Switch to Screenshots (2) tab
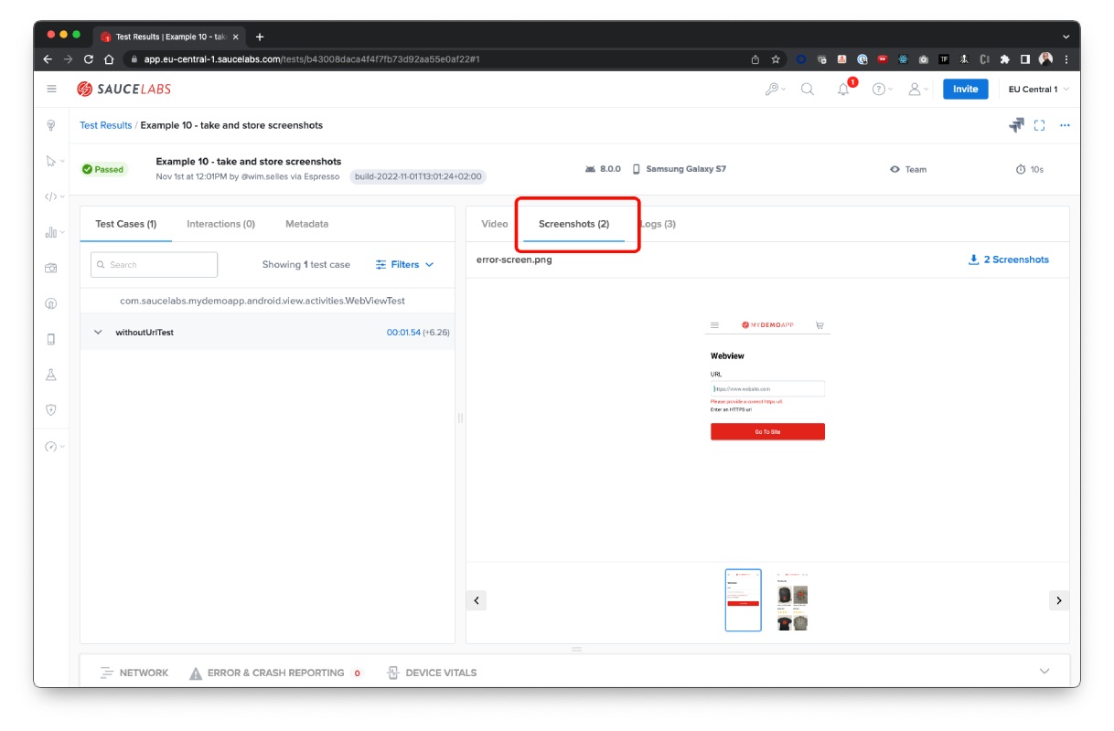This screenshot has height=731, width=1114. 573,224
